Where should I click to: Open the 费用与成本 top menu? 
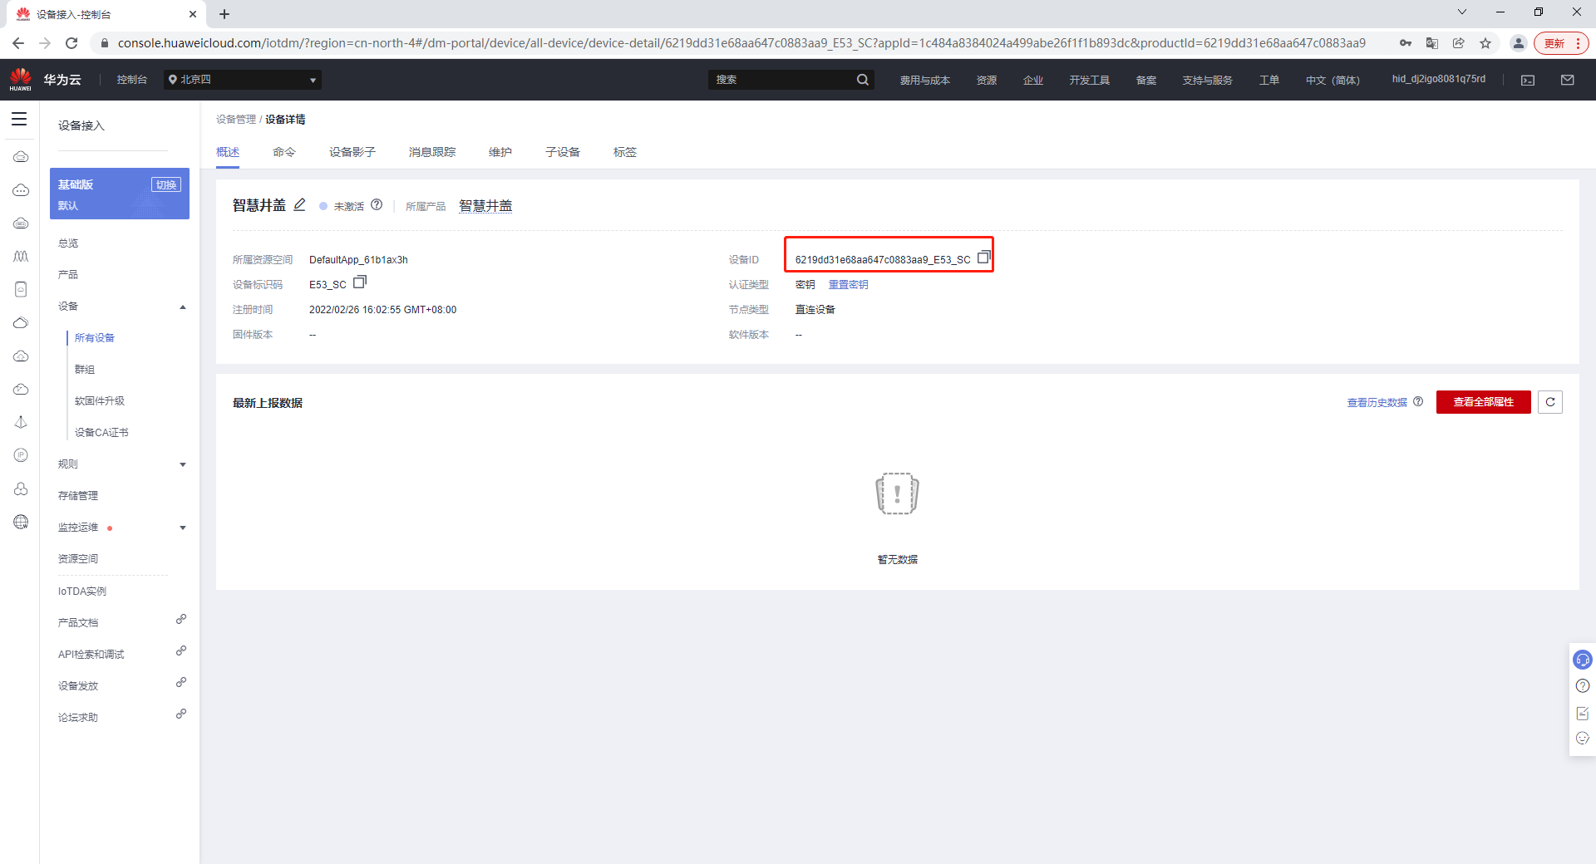[925, 81]
